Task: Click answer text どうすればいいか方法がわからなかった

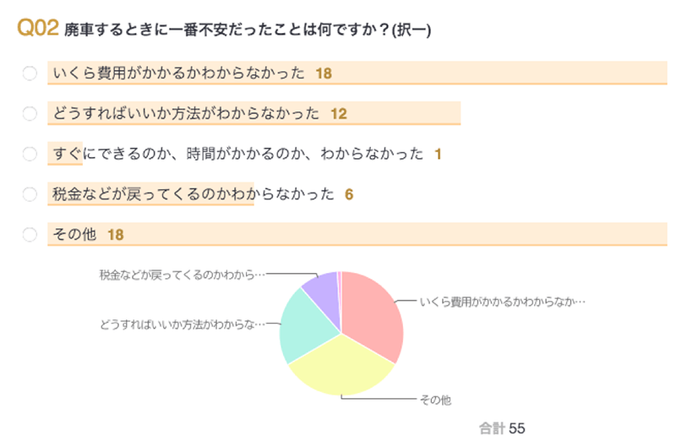Action: pos(186,113)
